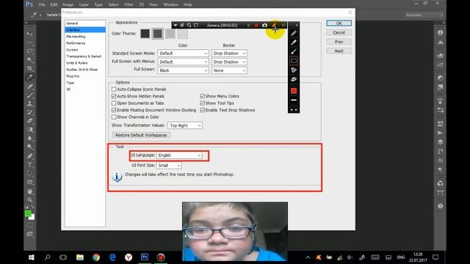Take a screenshot with recorder camera icon
Image resolution: width=470 pixels, height=264 pixels.
264,25
